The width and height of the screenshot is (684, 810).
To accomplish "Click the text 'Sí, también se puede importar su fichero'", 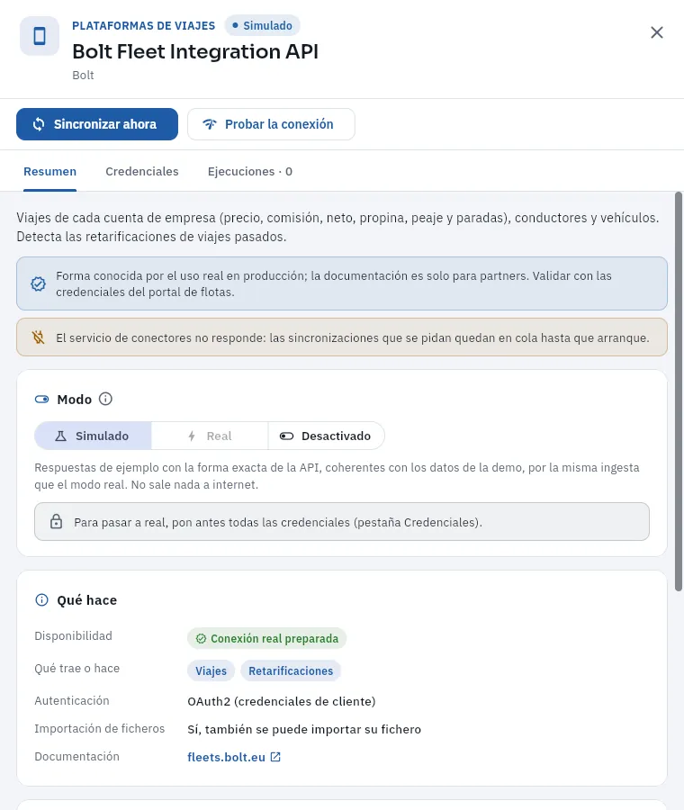I will click(304, 729).
